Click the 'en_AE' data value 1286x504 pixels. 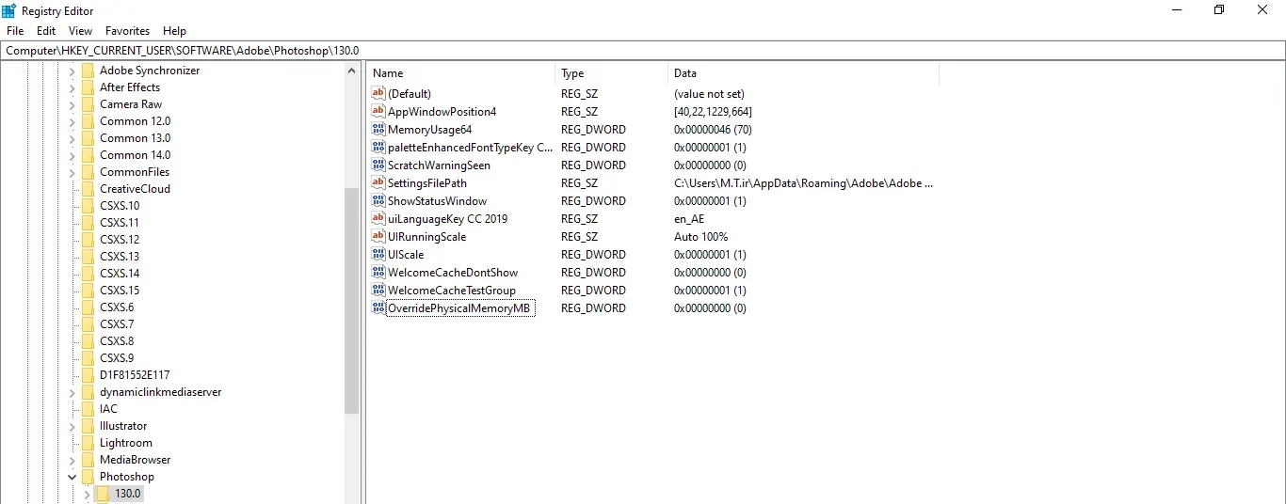(689, 219)
